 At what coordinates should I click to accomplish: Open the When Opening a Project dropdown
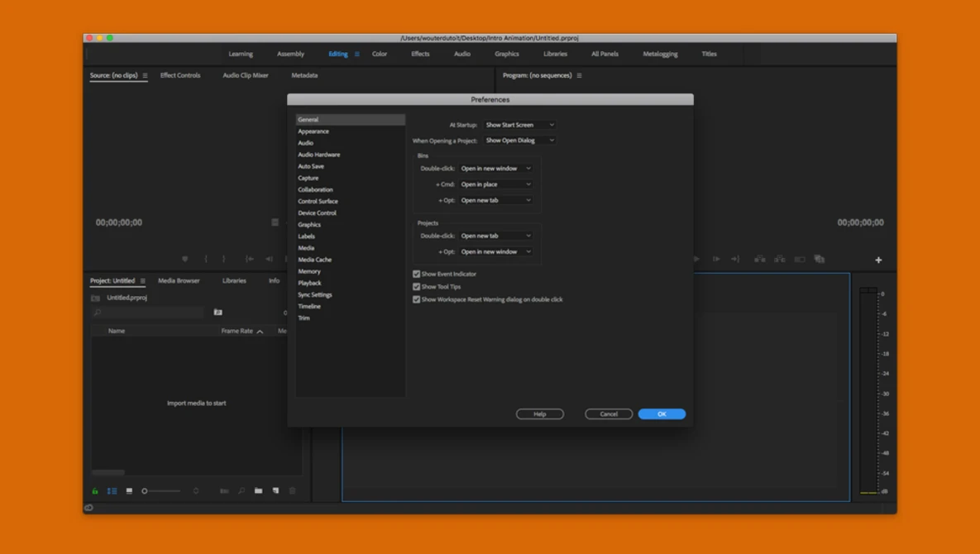[520, 141]
